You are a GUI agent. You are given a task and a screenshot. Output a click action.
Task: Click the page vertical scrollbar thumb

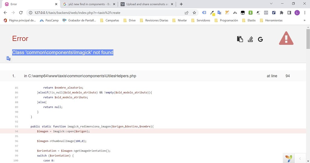pyautogui.click(x=308, y=39)
